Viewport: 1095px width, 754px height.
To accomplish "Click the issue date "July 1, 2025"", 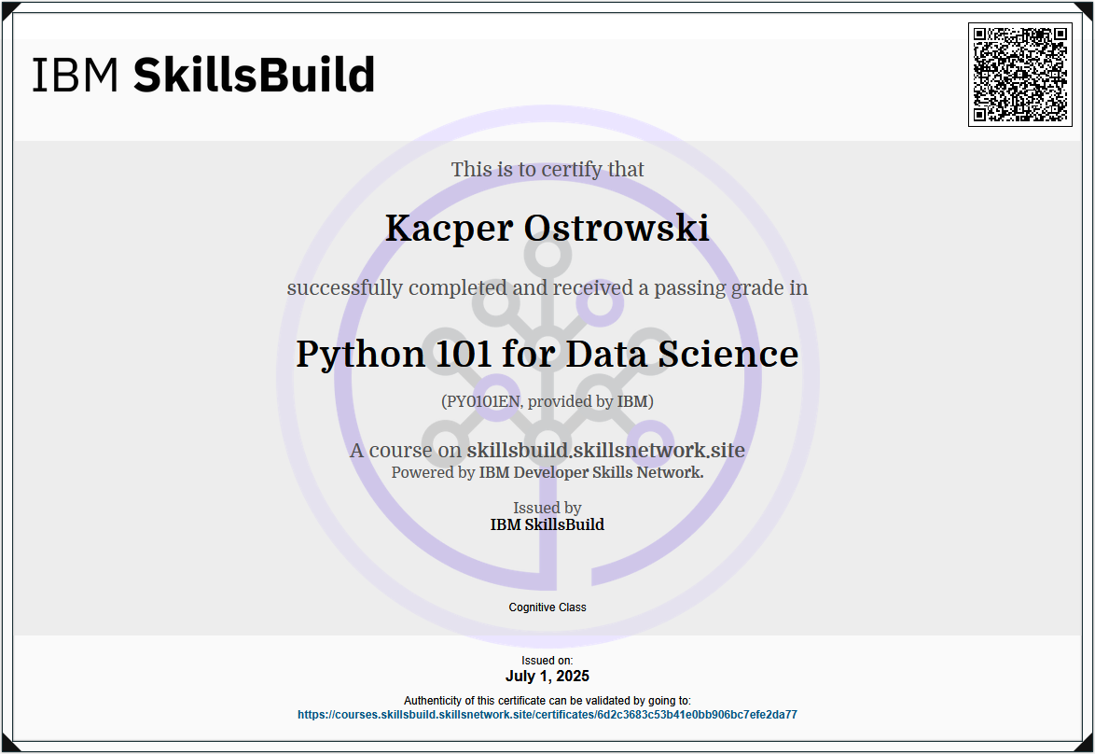I will 547,677.
